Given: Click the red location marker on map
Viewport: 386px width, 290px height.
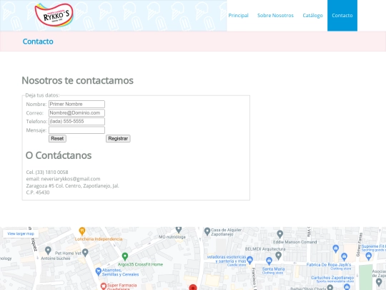Looking at the screenshot, I should (x=193, y=287).
